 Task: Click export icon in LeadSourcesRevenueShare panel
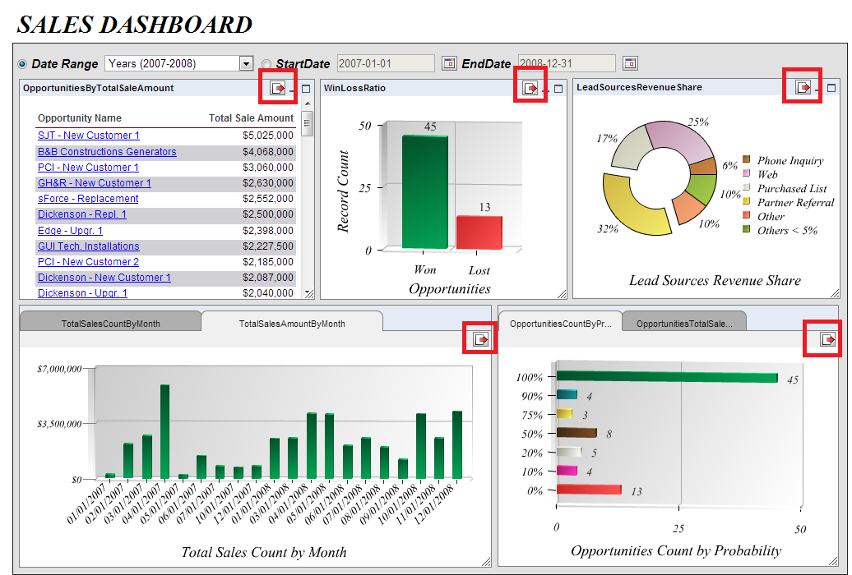pos(803,88)
